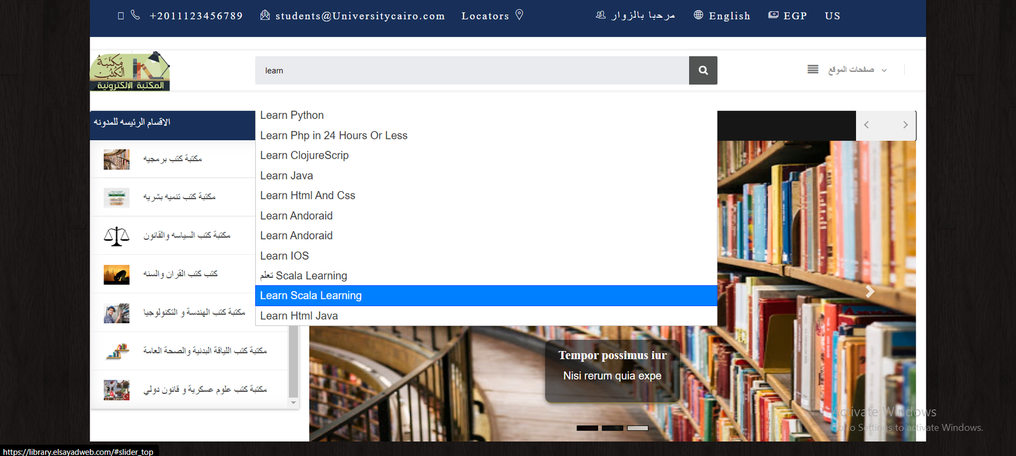Click the phone icon in top bar
The width and height of the screenshot is (1016, 456).
tap(135, 15)
